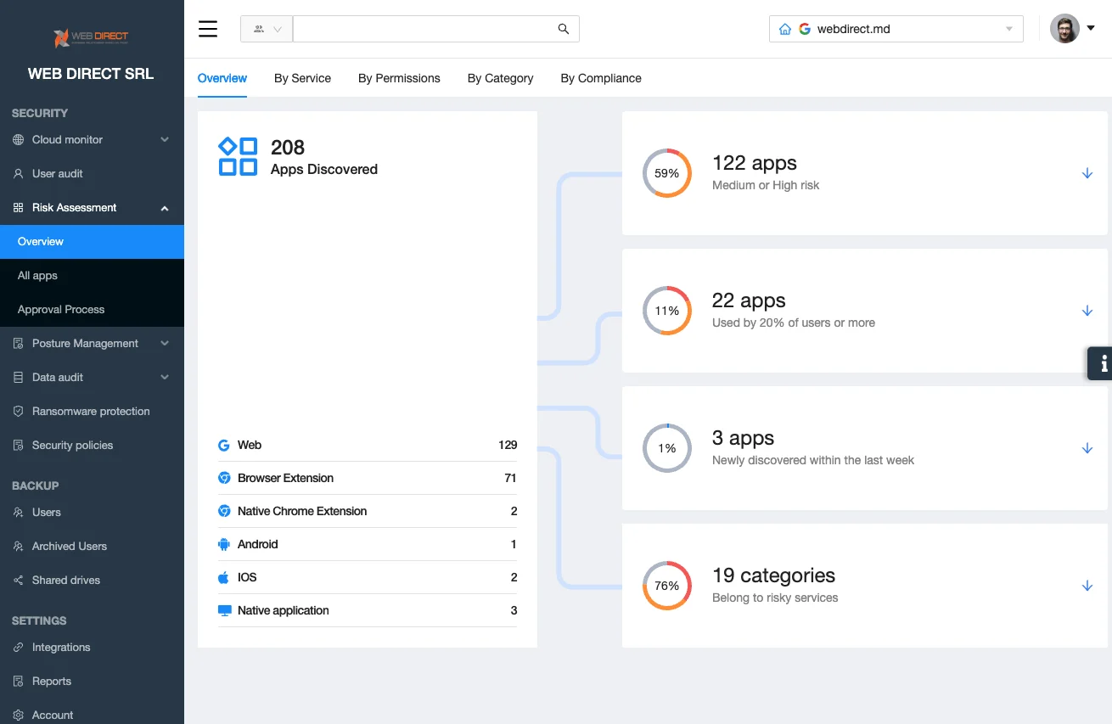Click the Apps Discovered squares icon
Viewport: 1112px width, 724px height.
(238, 156)
